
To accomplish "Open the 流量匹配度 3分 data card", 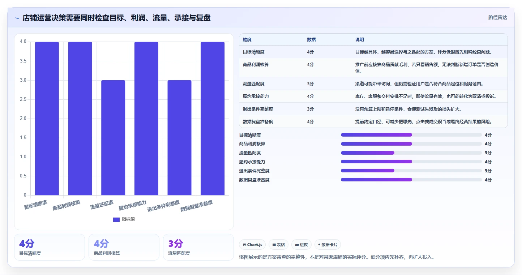I will [x=198, y=247].
